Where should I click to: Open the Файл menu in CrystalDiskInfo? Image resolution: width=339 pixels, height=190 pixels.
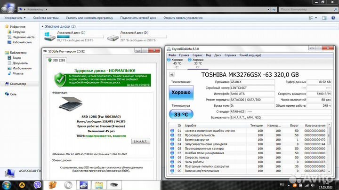pos(172,55)
